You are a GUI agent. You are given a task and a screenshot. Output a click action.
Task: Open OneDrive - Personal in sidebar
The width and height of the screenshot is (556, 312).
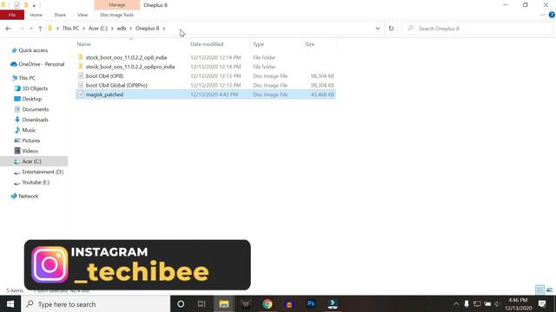click(41, 64)
